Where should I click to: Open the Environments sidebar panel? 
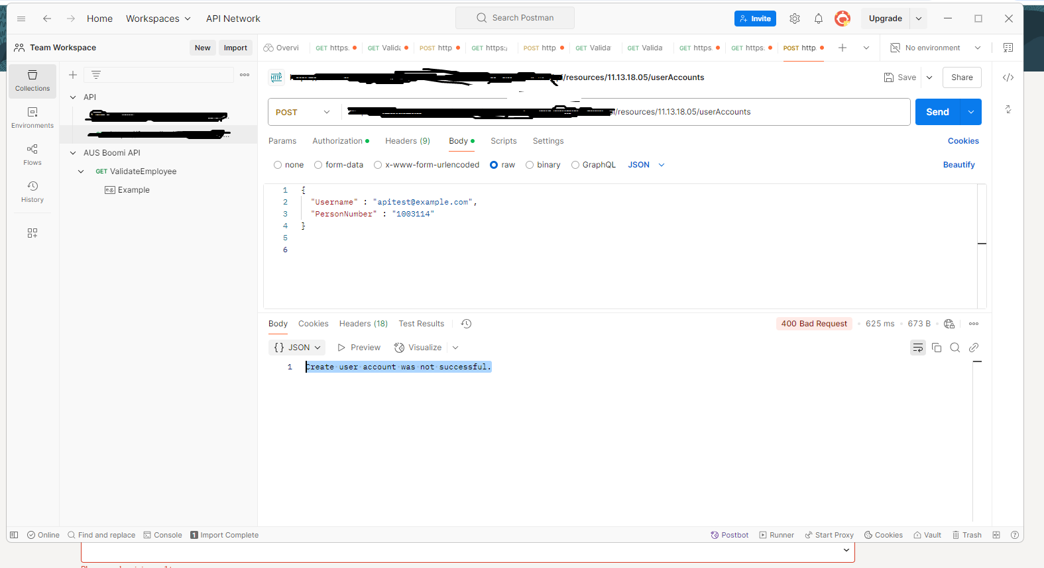click(x=32, y=118)
